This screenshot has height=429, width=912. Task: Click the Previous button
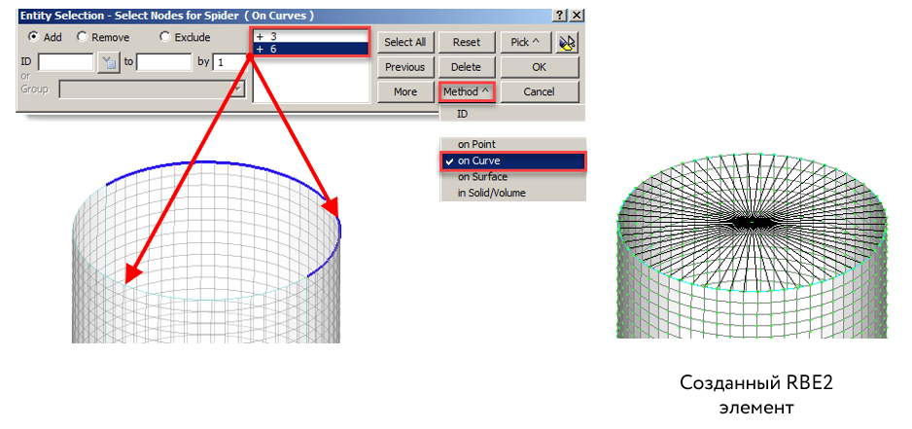(x=404, y=67)
